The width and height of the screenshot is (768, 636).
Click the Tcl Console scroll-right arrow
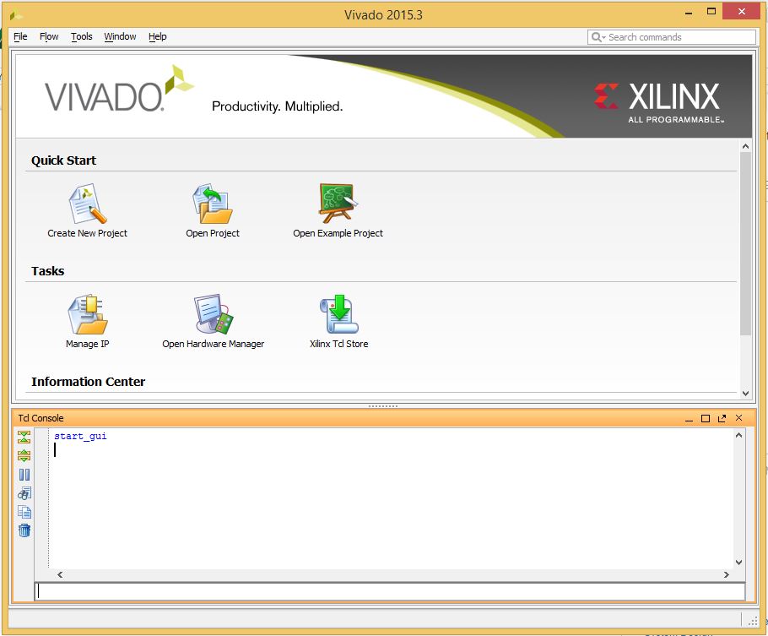(727, 574)
